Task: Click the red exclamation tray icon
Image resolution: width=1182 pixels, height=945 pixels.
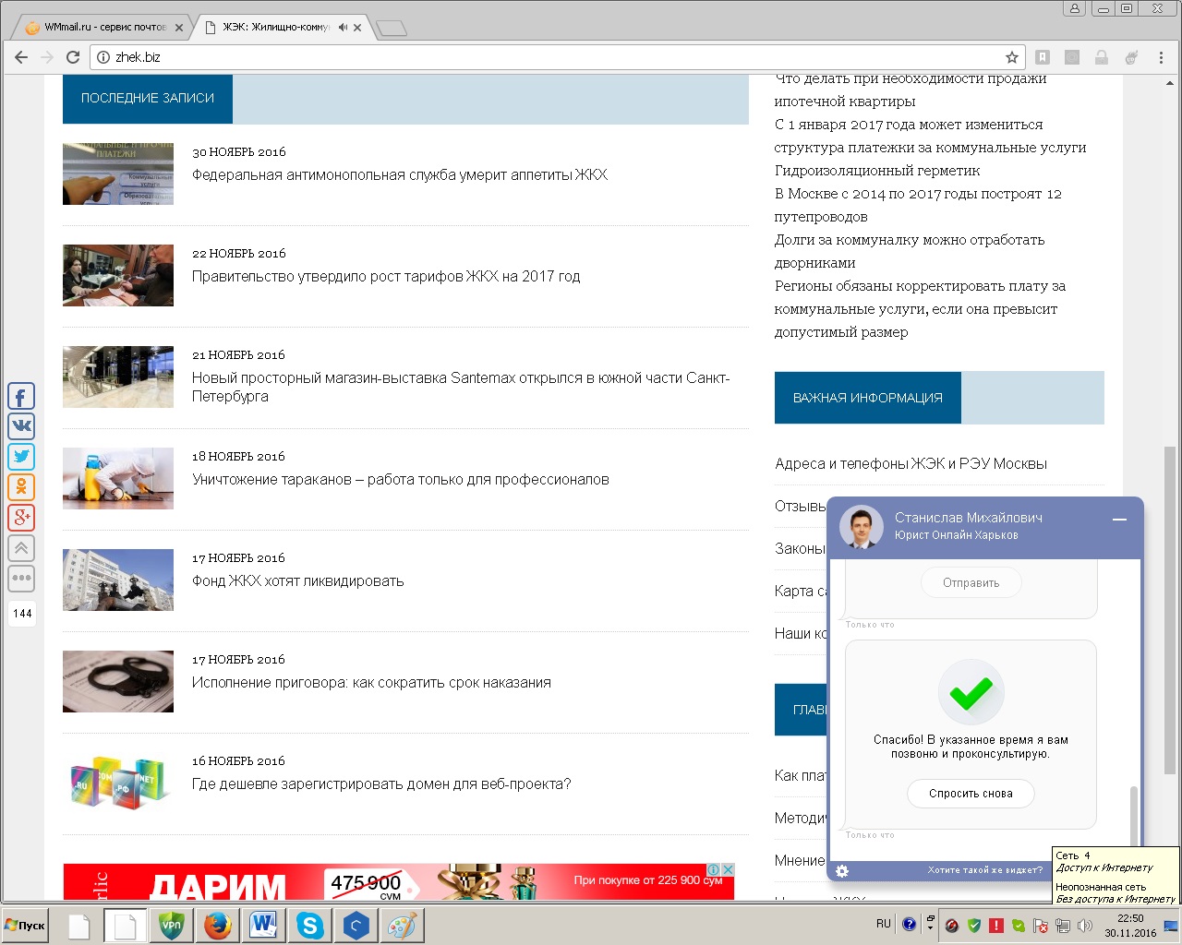Action: [x=996, y=926]
